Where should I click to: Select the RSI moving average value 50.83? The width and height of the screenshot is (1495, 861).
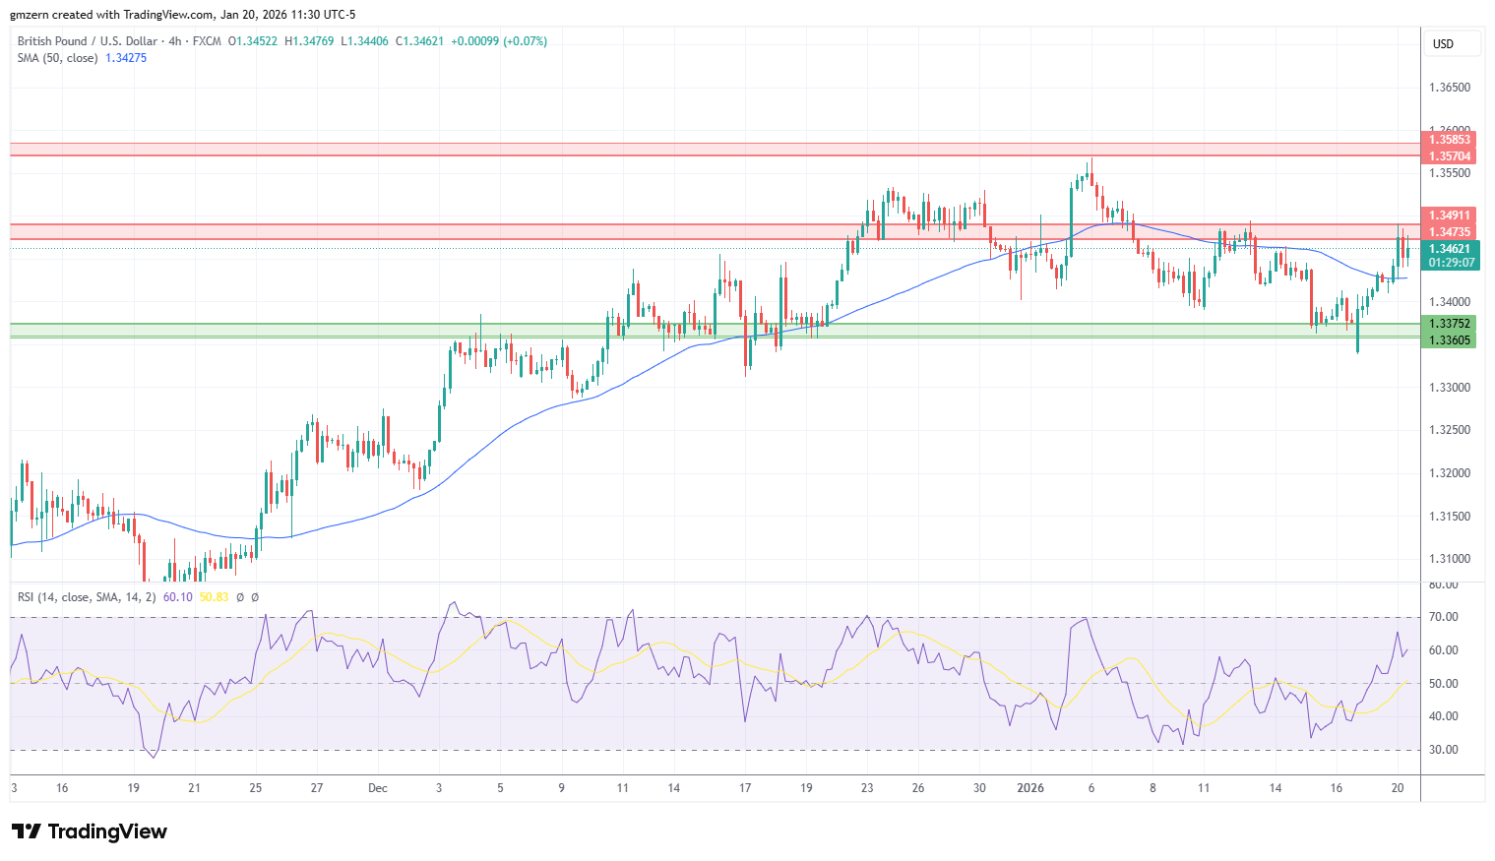click(214, 597)
